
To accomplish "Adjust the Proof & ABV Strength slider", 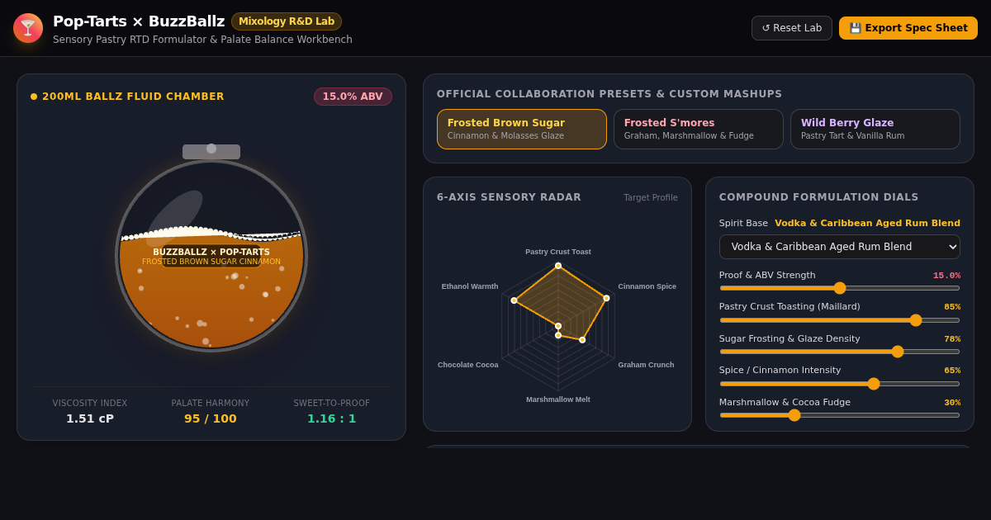I will tap(840, 288).
